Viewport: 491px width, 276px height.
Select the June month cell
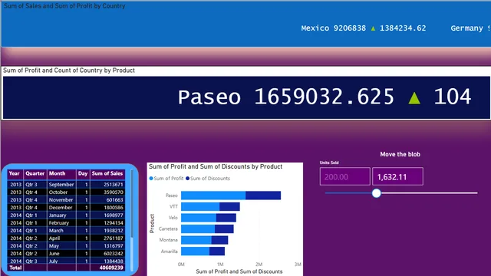(61, 254)
